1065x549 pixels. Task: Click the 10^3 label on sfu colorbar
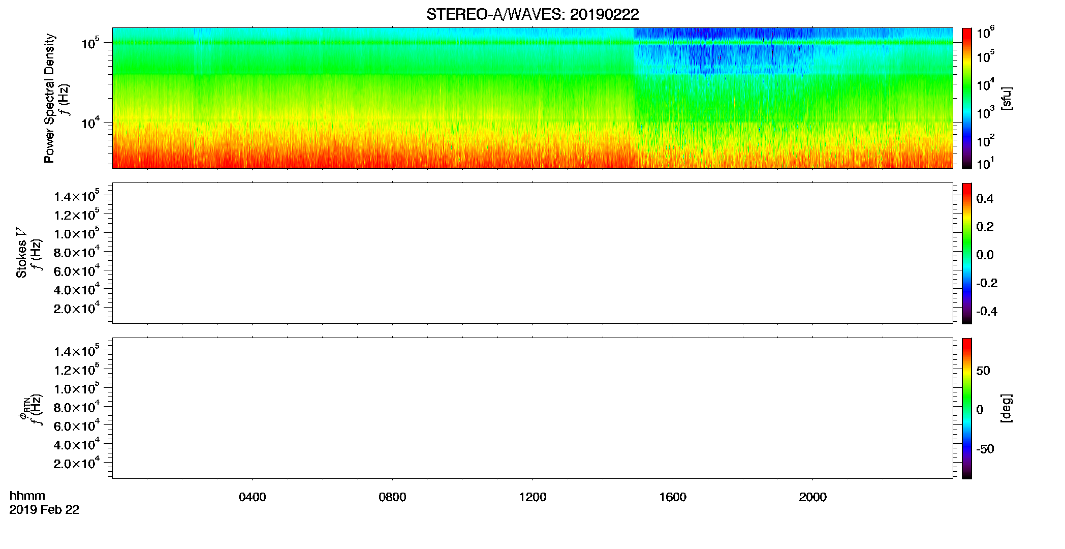click(986, 112)
